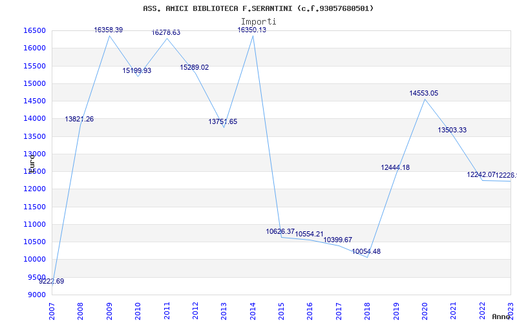Select data label 10554.21
This screenshot has width=517, height=323.
(x=310, y=234)
